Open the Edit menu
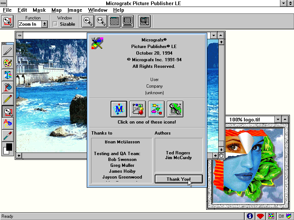This screenshot has height=220, width=294. click(x=22, y=10)
